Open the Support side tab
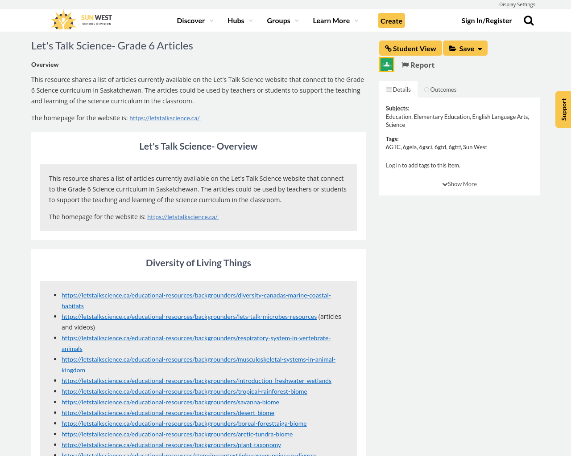Screen dimensions: 571x456 tap(563, 110)
